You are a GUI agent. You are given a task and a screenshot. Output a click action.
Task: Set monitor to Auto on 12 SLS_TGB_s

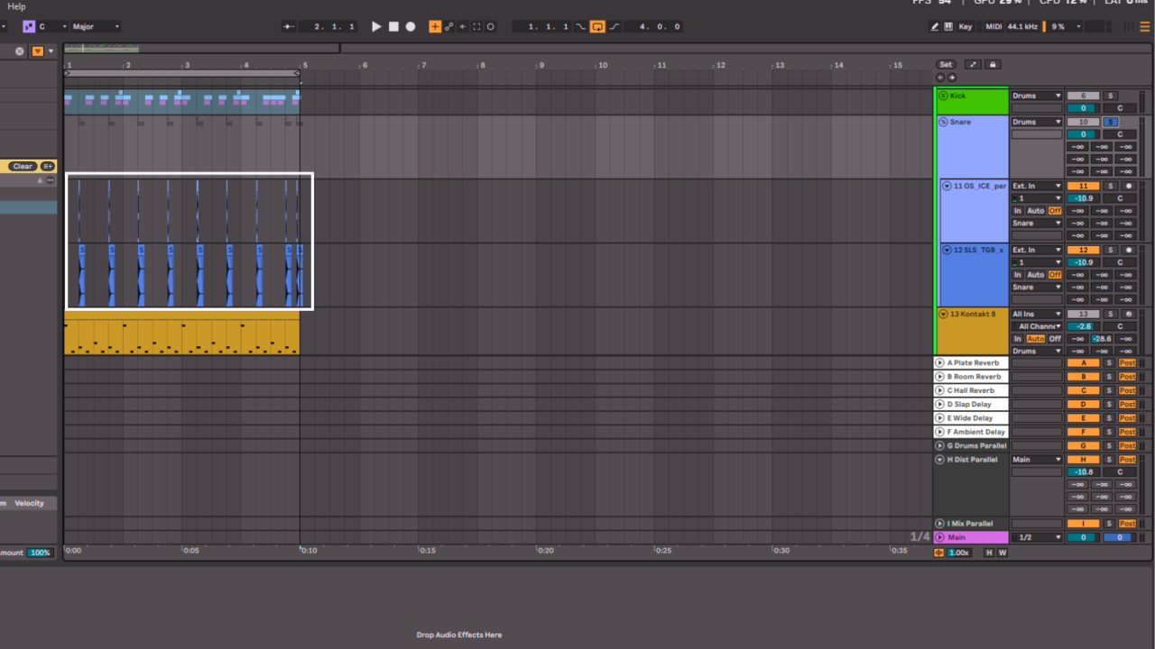1035,275
